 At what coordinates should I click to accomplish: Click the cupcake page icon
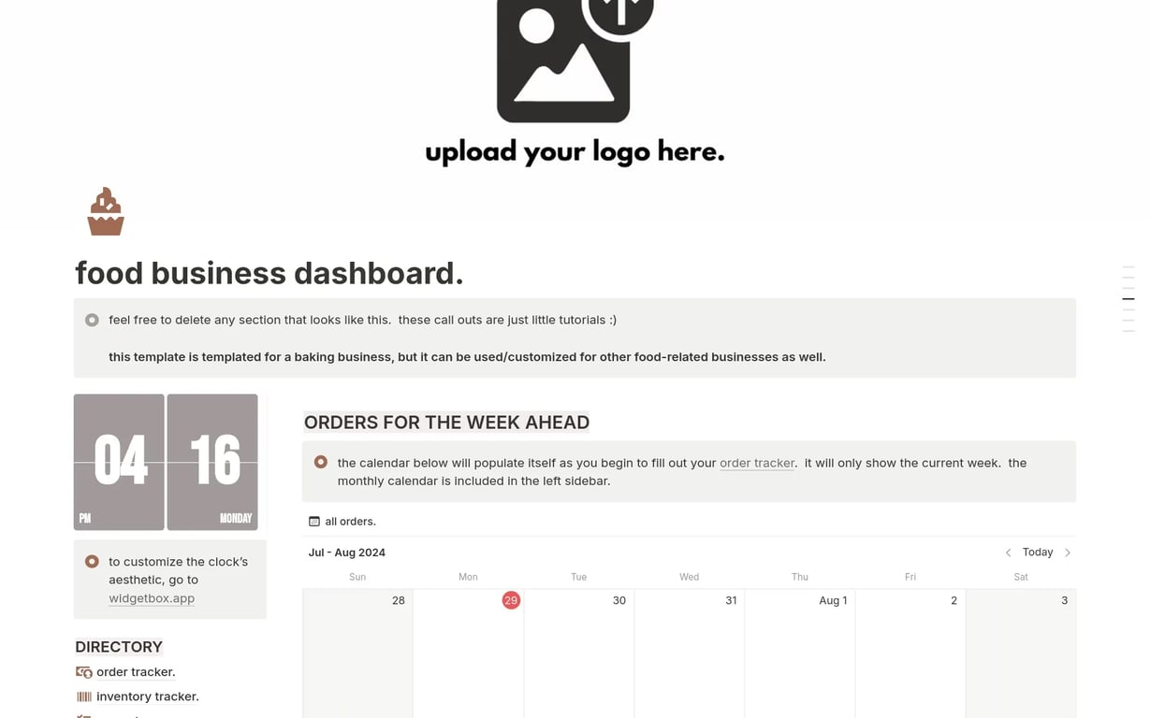tap(106, 211)
